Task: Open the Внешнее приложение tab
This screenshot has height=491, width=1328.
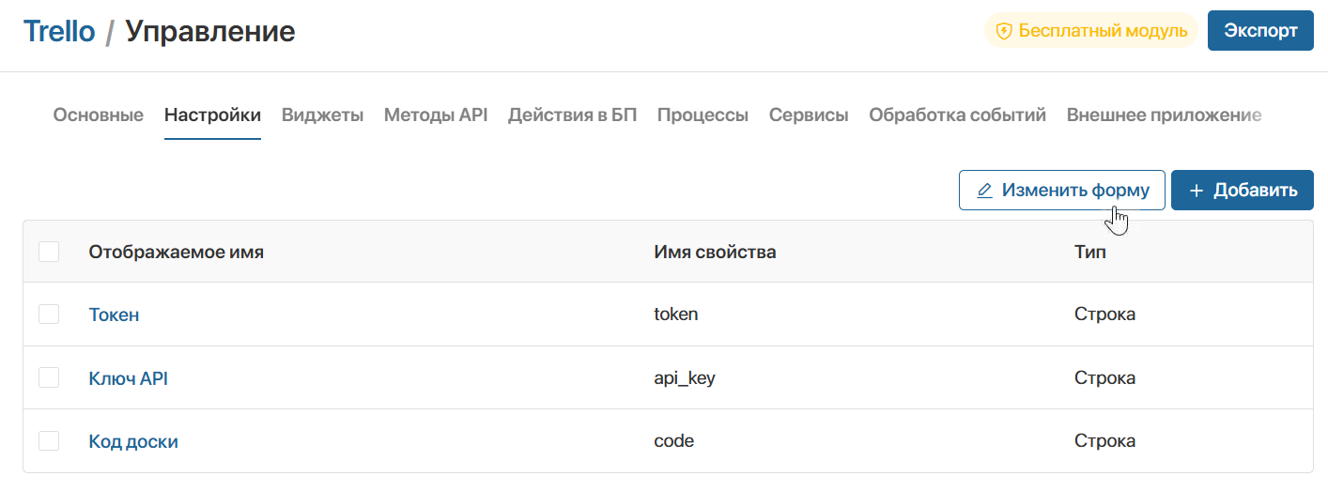Action: coord(1164,115)
